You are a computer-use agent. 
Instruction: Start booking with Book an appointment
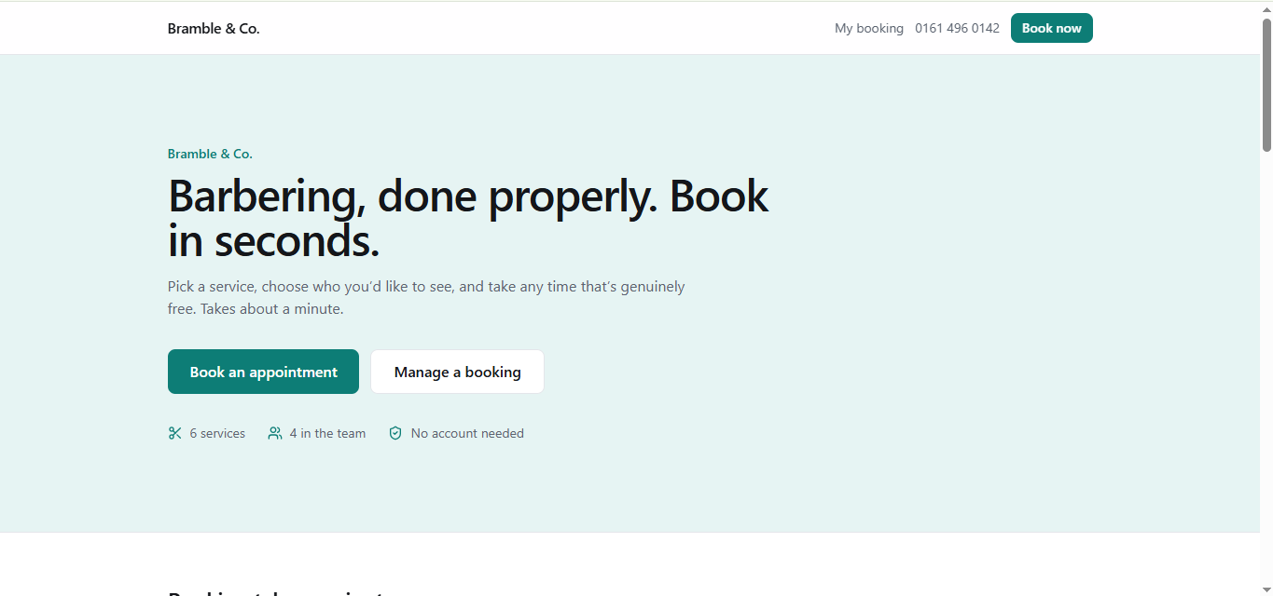pos(263,372)
